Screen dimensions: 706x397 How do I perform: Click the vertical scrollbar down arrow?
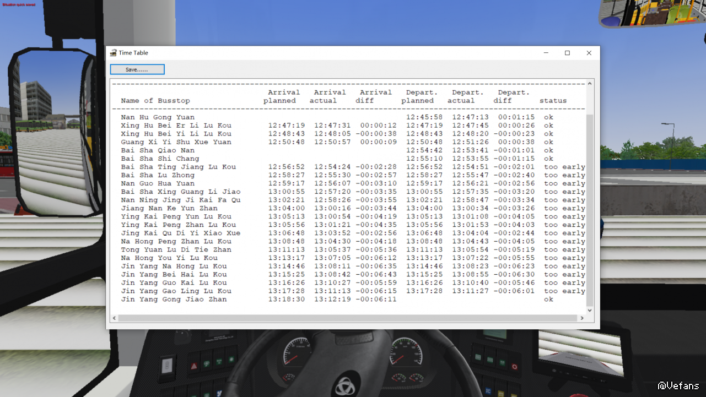click(590, 311)
